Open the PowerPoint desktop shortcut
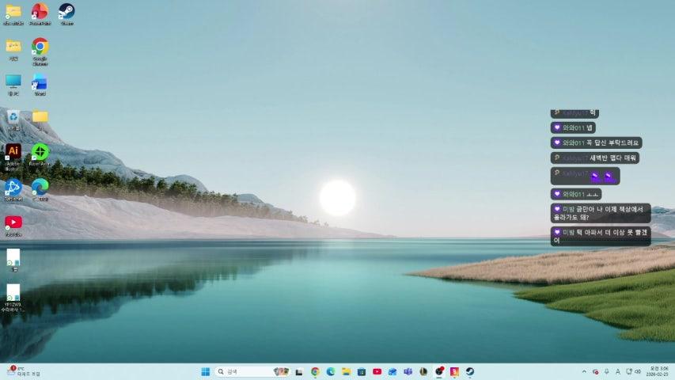Image resolution: width=675 pixels, height=380 pixels. 40,11
